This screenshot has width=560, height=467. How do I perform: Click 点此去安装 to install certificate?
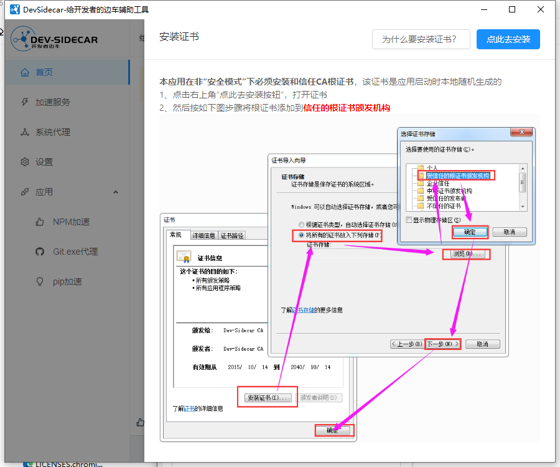(508, 39)
